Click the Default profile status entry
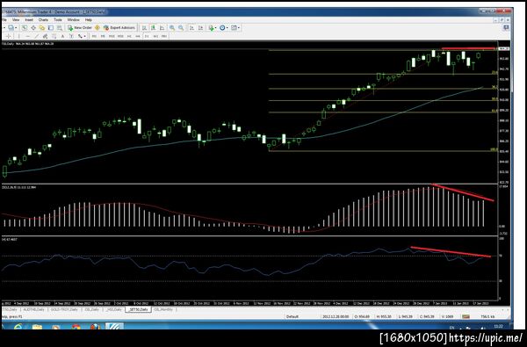The width and height of the screenshot is (527, 347). click(292, 316)
